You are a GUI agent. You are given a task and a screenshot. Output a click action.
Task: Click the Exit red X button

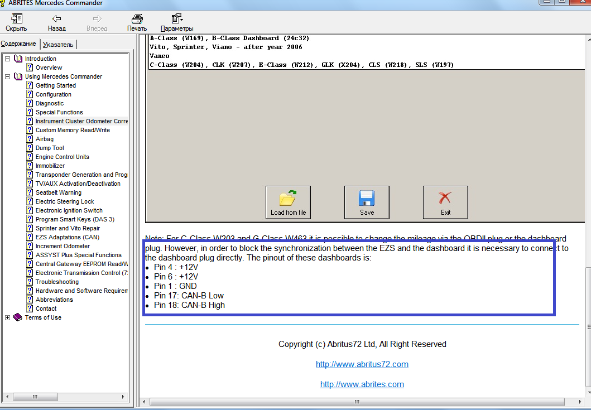click(x=445, y=202)
